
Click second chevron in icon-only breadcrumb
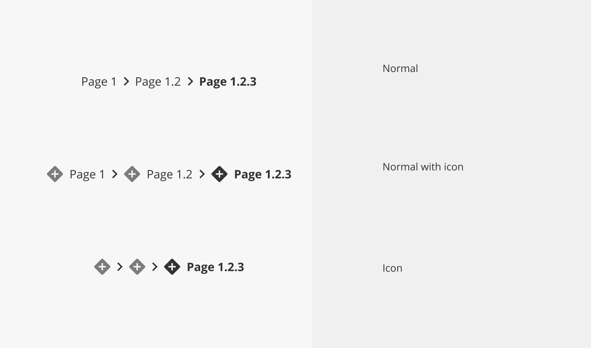coord(155,267)
